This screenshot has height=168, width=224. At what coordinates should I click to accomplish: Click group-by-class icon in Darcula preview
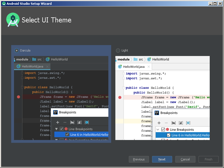coord(87,122)
